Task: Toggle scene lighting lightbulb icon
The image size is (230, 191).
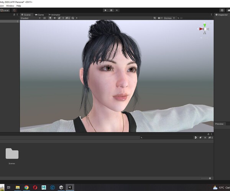Action: click(x=50, y=18)
